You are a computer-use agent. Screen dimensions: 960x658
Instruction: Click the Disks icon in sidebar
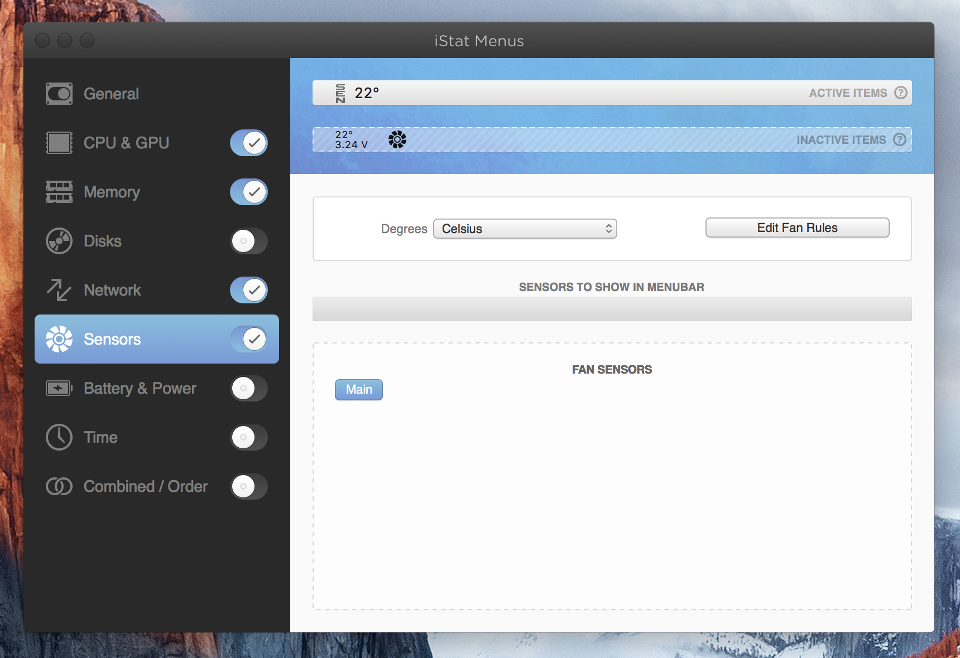click(x=59, y=241)
